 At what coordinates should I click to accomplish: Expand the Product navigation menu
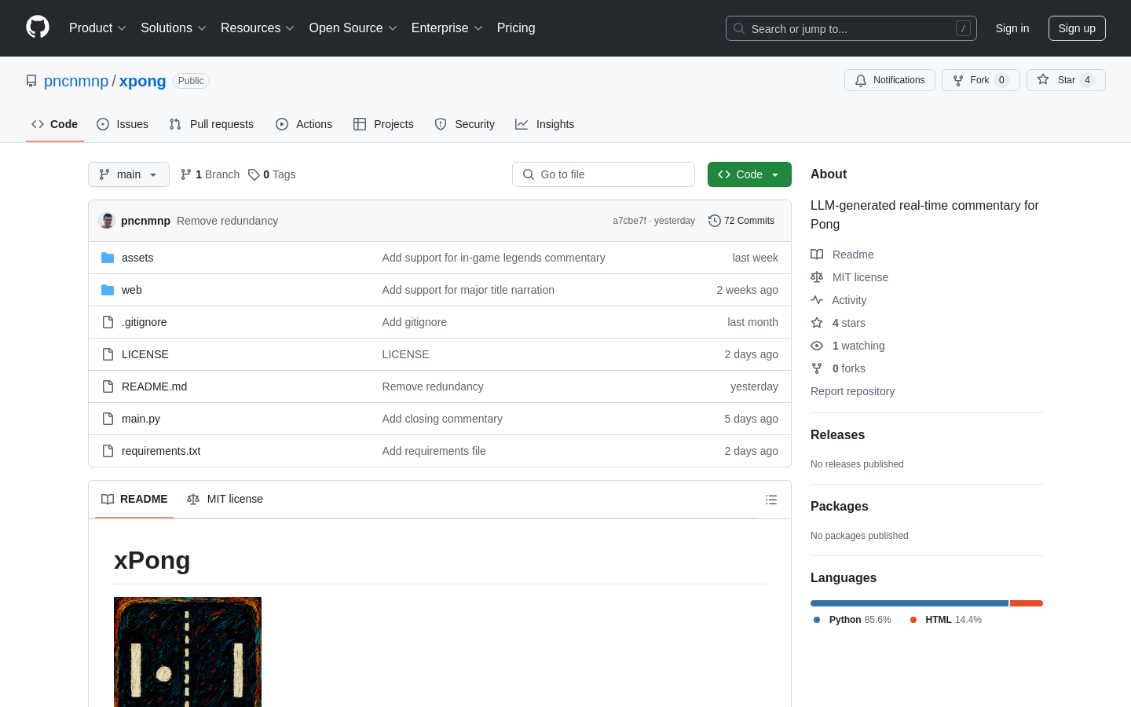coord(97,28)
